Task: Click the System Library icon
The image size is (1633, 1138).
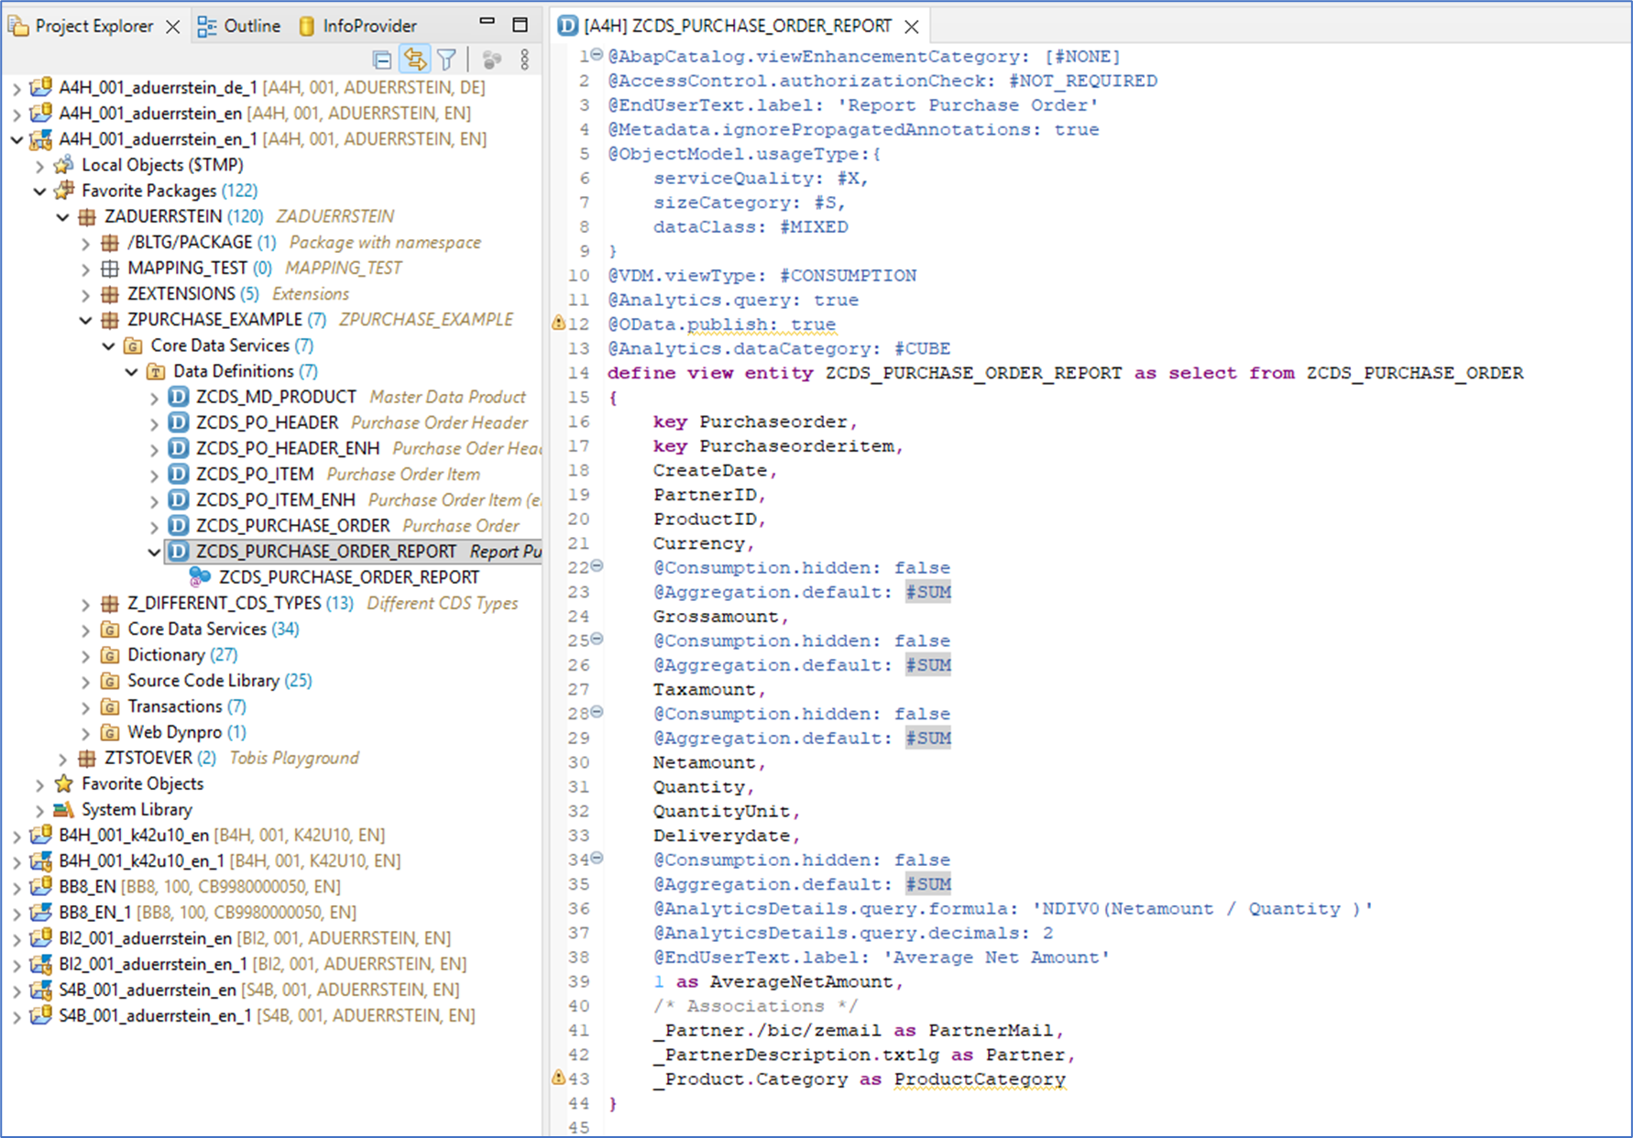Action: [x=63, y=810]
